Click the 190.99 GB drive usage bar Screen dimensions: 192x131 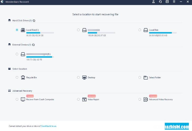(x=101, y=33)
